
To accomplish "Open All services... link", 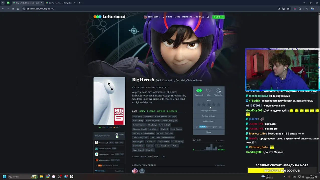I will (x=100, y=171).
